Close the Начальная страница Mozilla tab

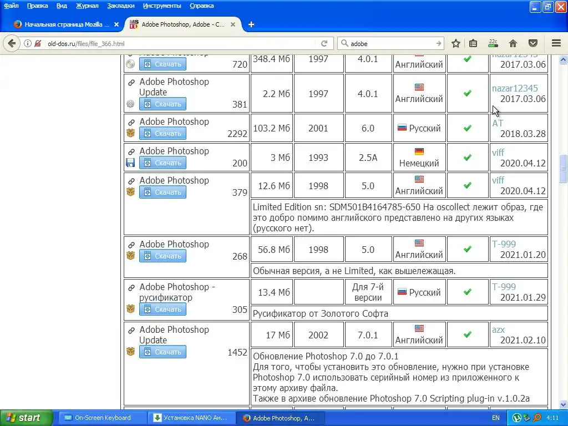click(116, 24)
